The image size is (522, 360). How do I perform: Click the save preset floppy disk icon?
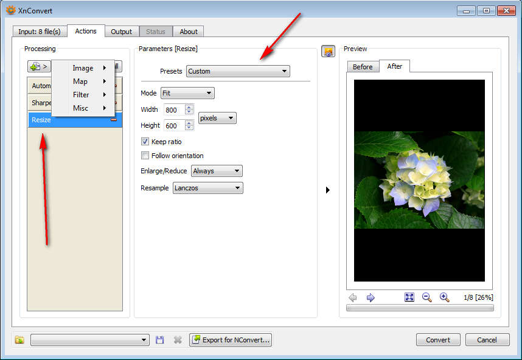[x=160, y=340]
